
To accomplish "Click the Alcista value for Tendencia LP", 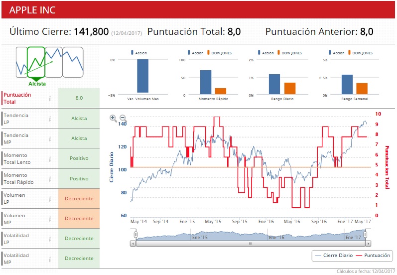I will click(79, 119).
